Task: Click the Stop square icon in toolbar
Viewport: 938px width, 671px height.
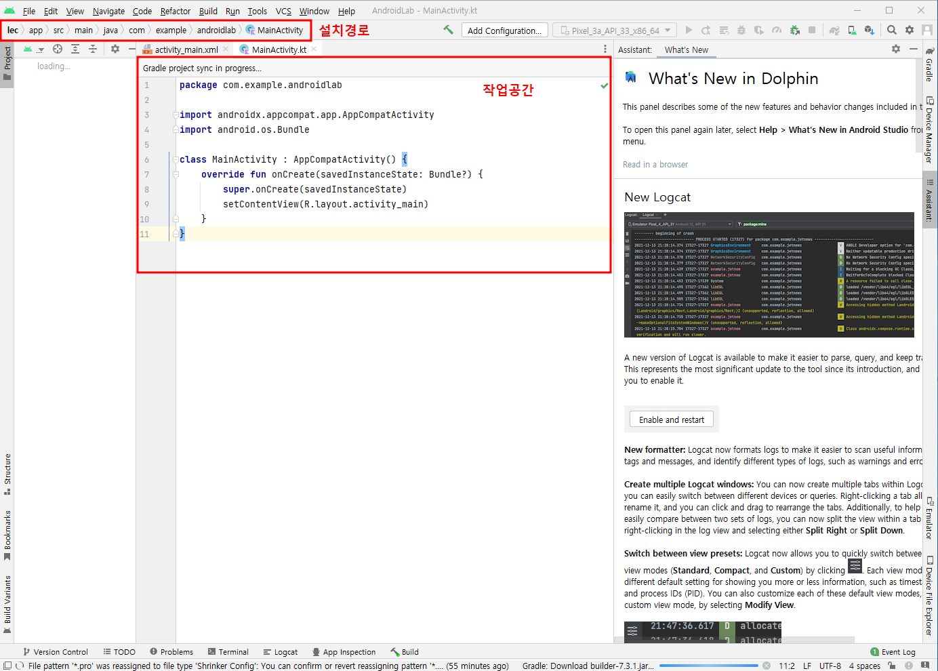Action: coord(812,30)
